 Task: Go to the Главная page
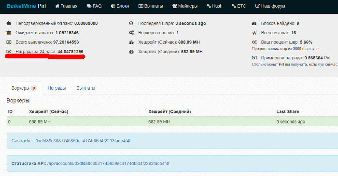(x=66, y=6)
